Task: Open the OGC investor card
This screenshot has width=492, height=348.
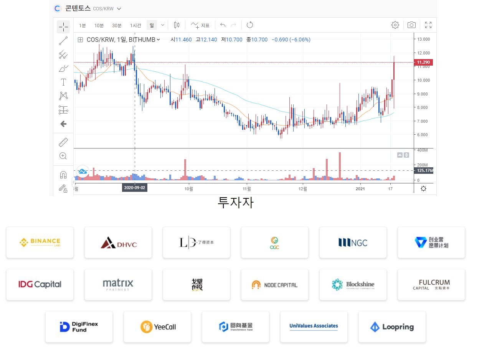Action: point(275,242)
